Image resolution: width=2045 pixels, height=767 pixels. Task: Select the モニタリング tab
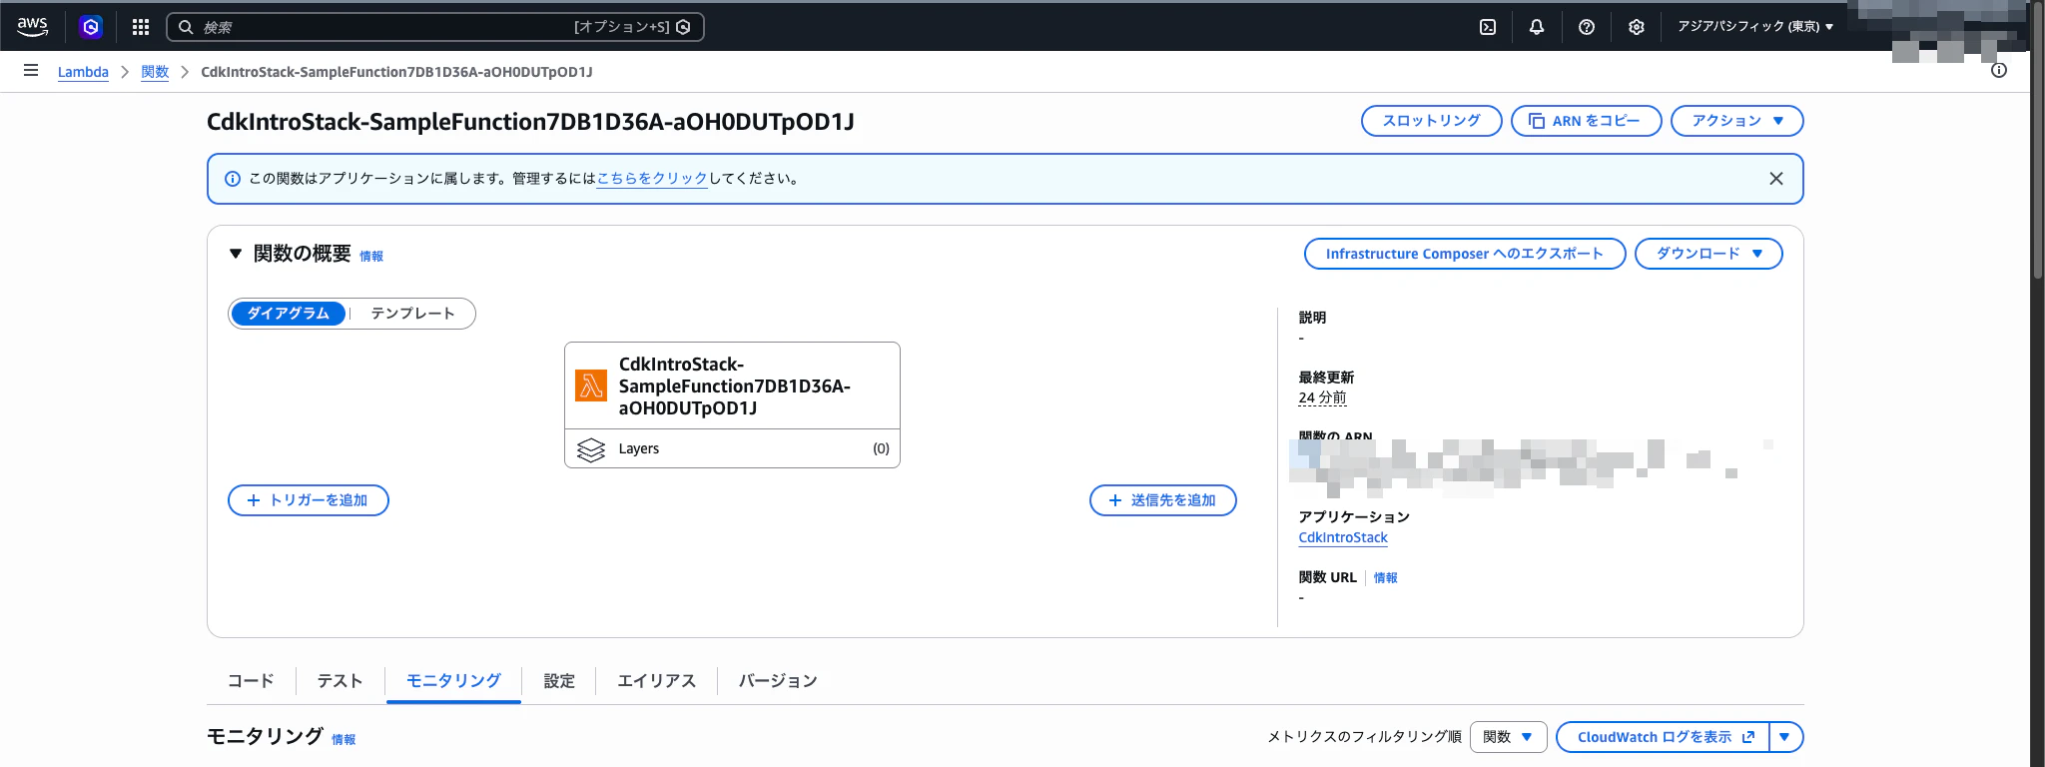coord(453,681)
